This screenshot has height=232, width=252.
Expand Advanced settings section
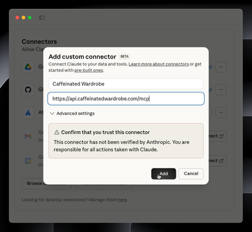coord(72,113)
